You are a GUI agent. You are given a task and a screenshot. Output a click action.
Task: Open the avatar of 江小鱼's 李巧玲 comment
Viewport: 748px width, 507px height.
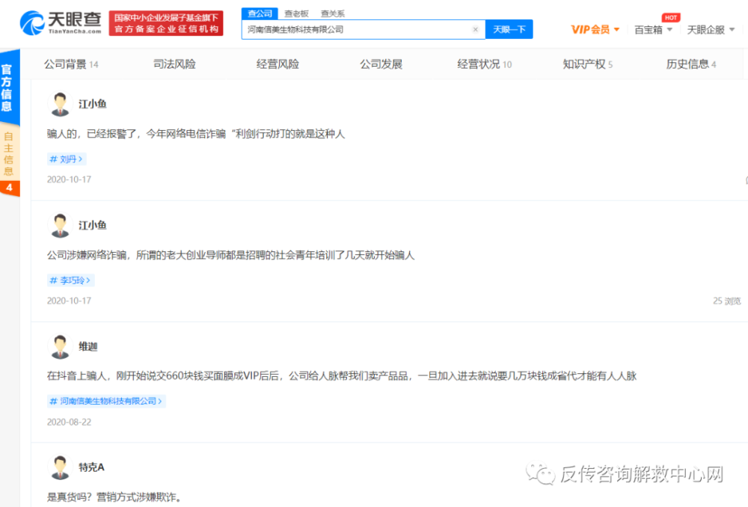point(60,225)
